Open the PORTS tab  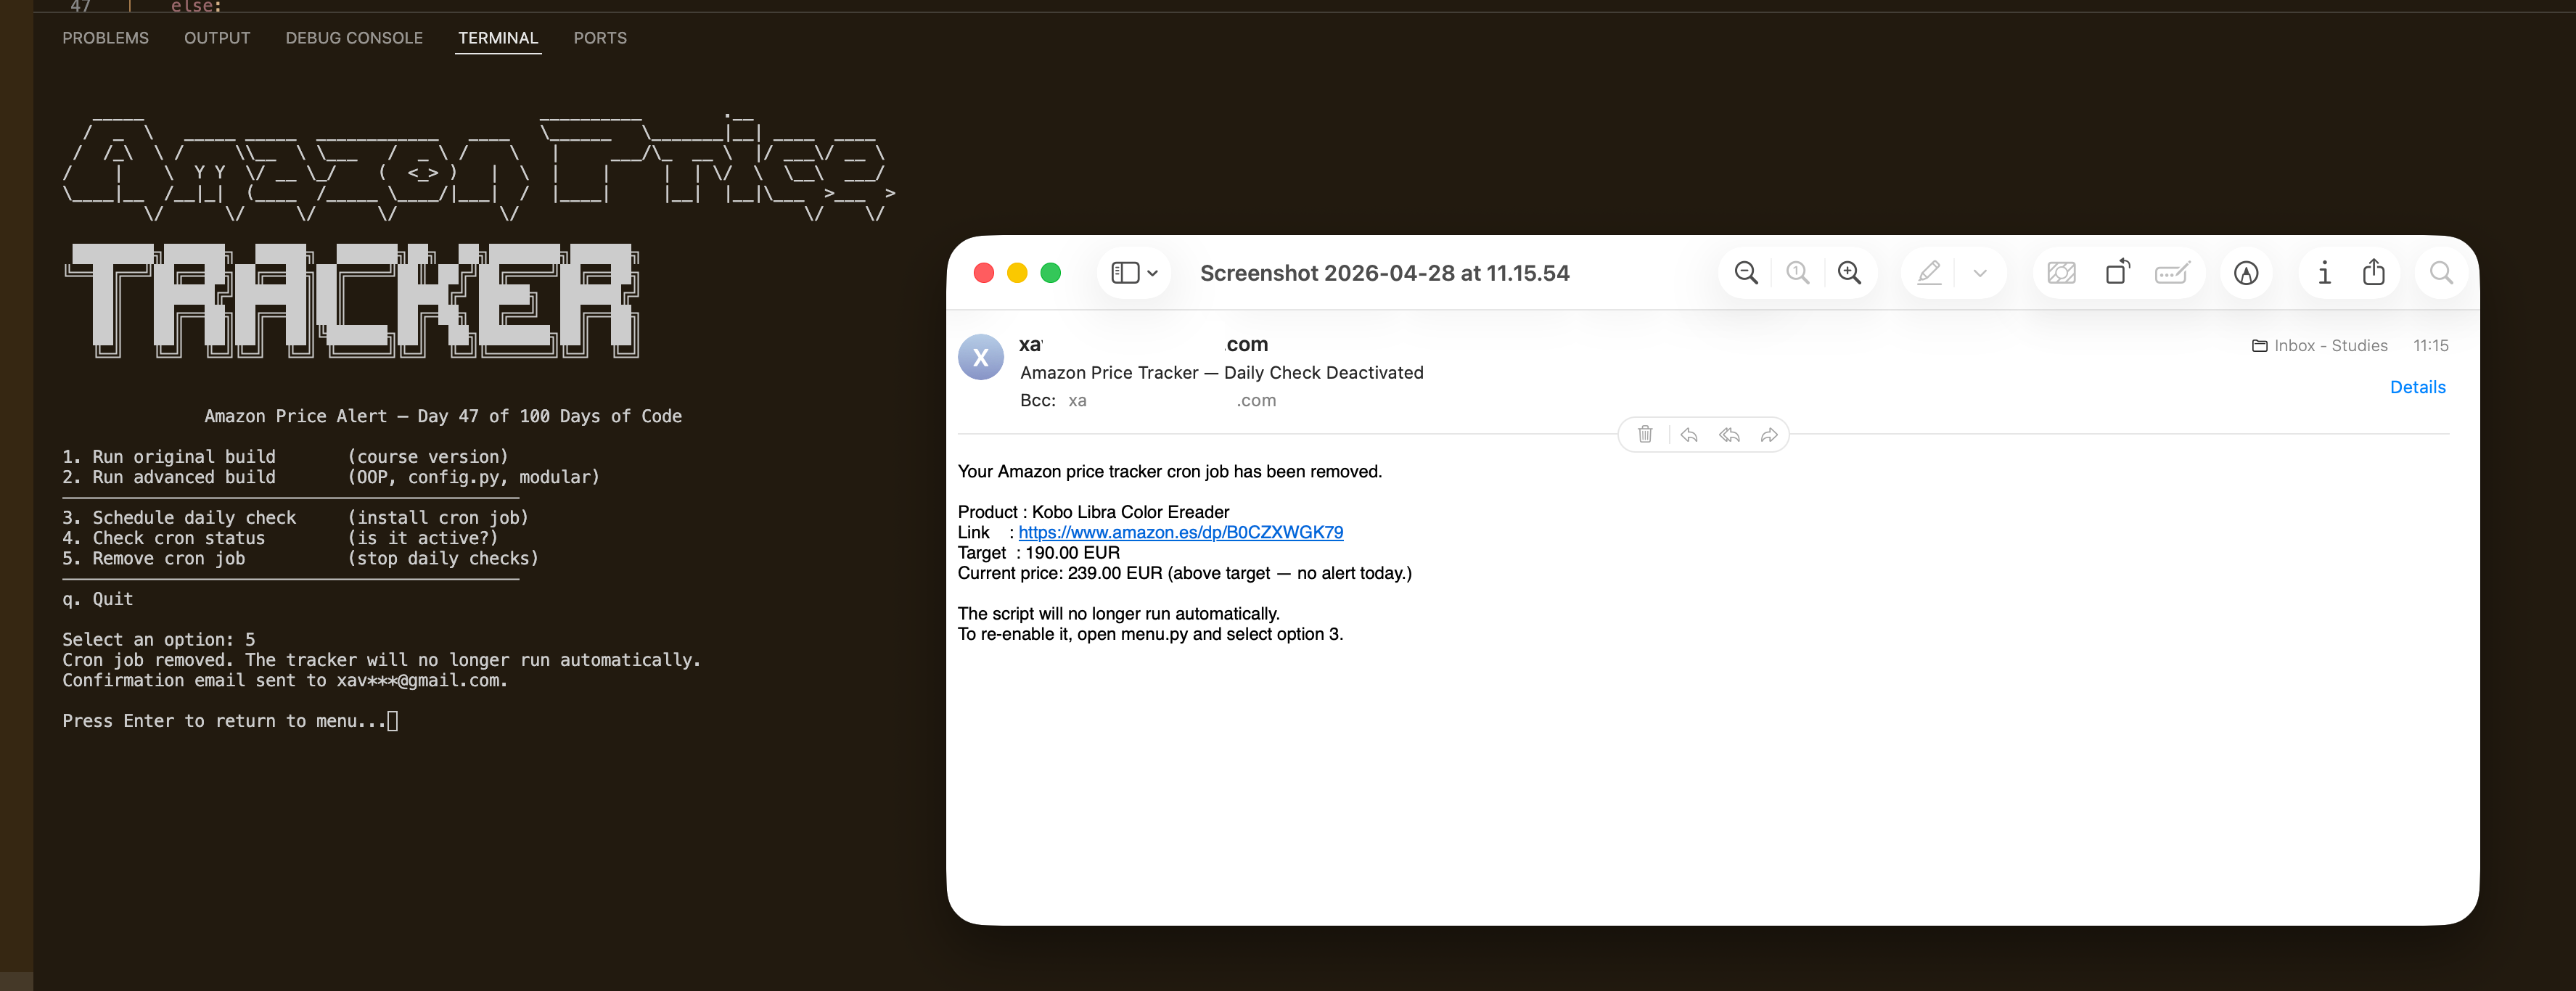coord(600,38)
